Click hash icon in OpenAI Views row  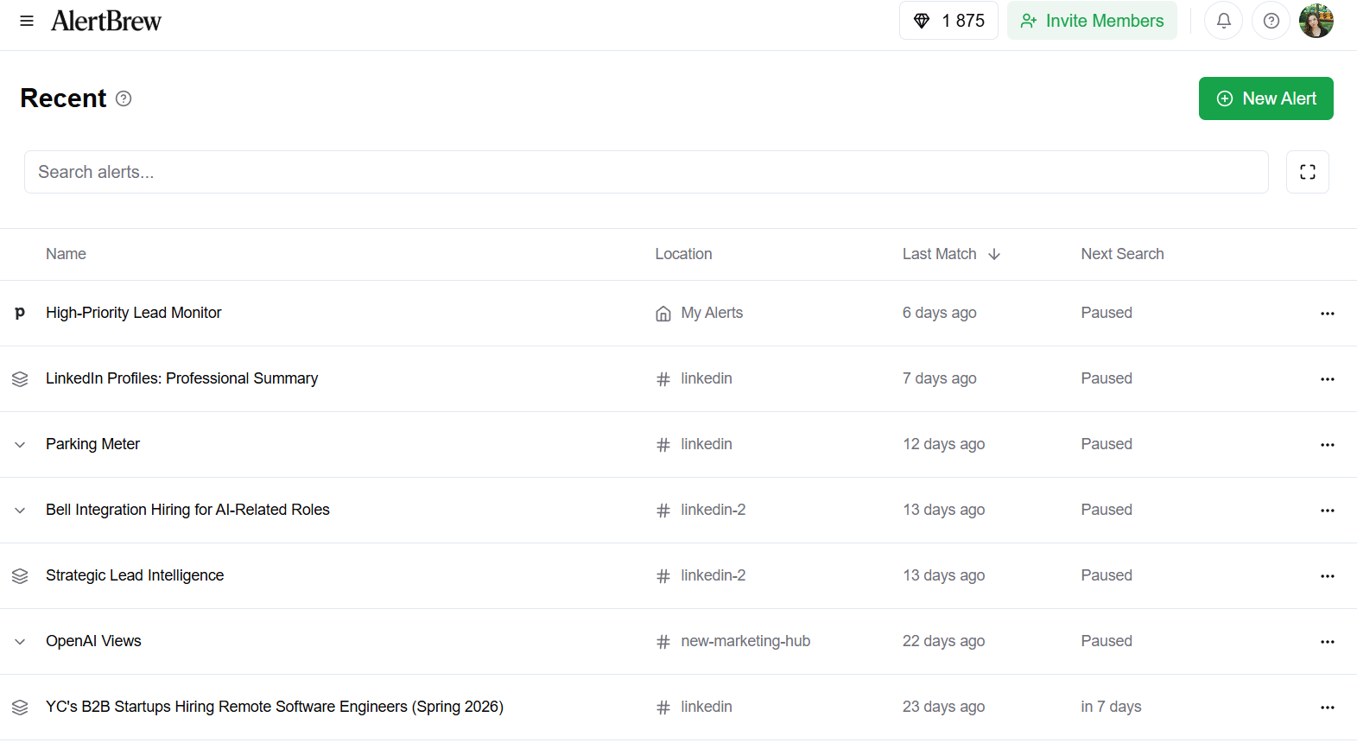point(663,642)
